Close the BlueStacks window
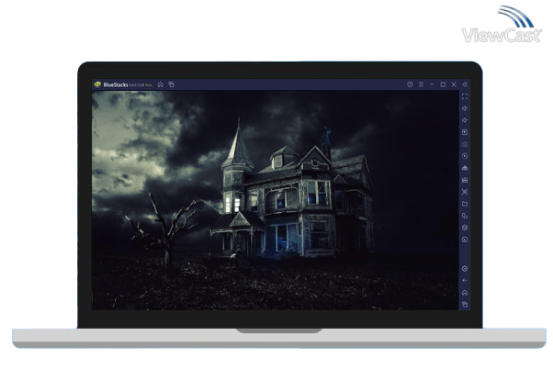553x380 pixels. point(454,84)
